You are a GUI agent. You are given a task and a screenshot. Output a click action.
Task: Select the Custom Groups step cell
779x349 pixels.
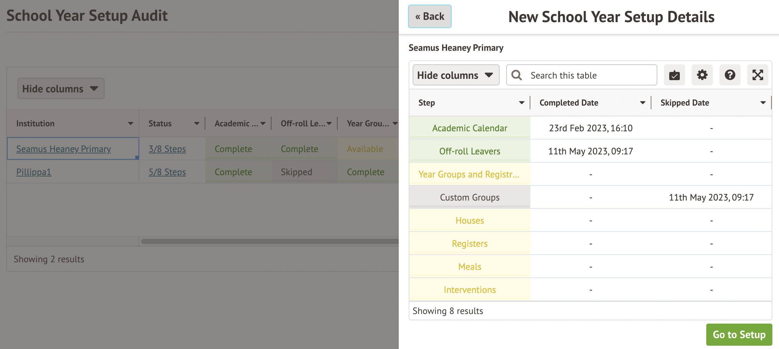tap(470, 197)
